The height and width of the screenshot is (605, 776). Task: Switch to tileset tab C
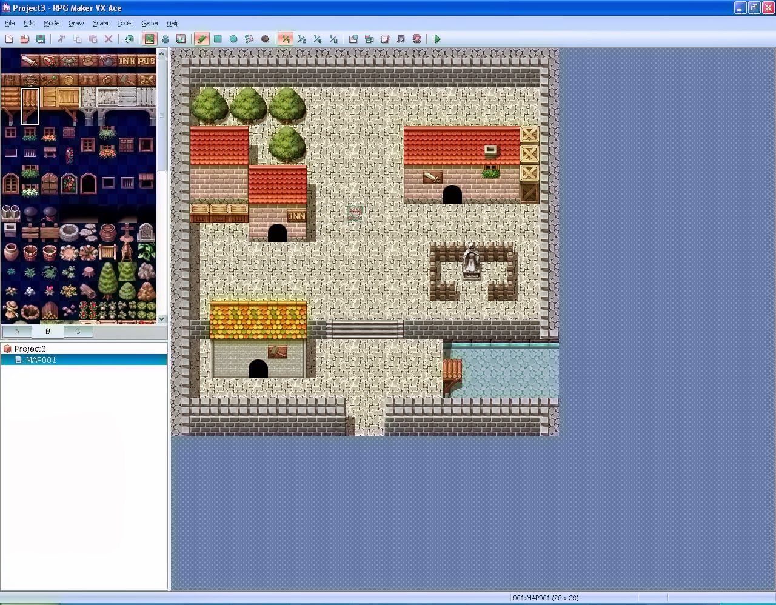[x=78, y=331]
